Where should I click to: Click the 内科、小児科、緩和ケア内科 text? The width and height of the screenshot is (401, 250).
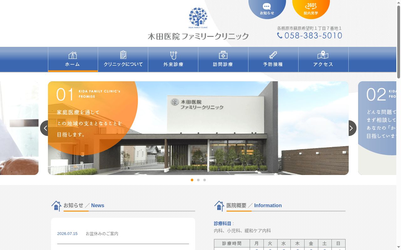242,231
